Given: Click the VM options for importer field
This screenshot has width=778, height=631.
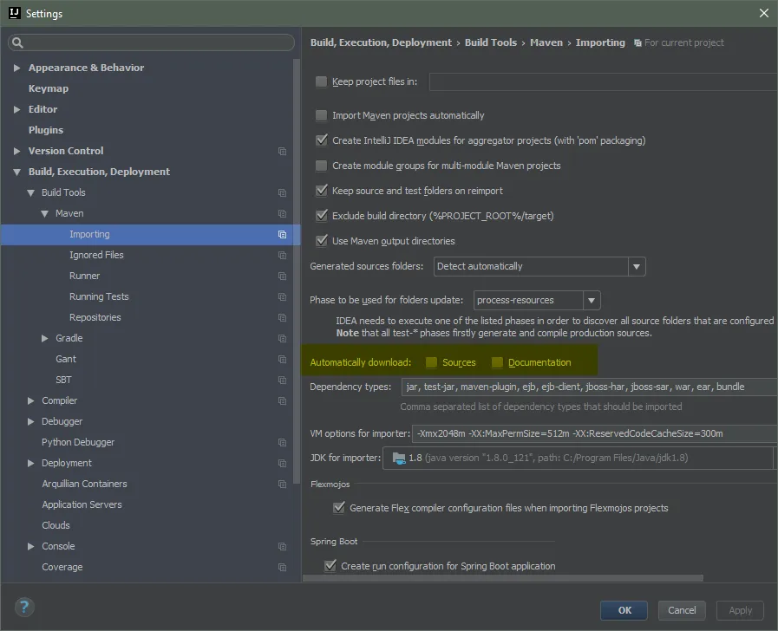Looking at the screenshot, I should point(594,433).
